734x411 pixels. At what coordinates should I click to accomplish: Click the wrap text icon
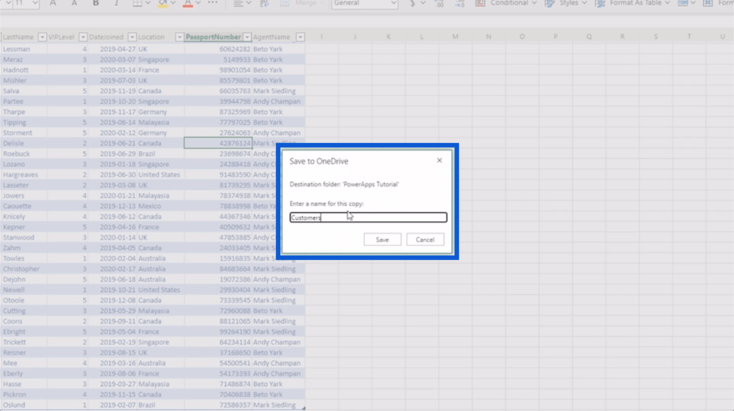264,3
